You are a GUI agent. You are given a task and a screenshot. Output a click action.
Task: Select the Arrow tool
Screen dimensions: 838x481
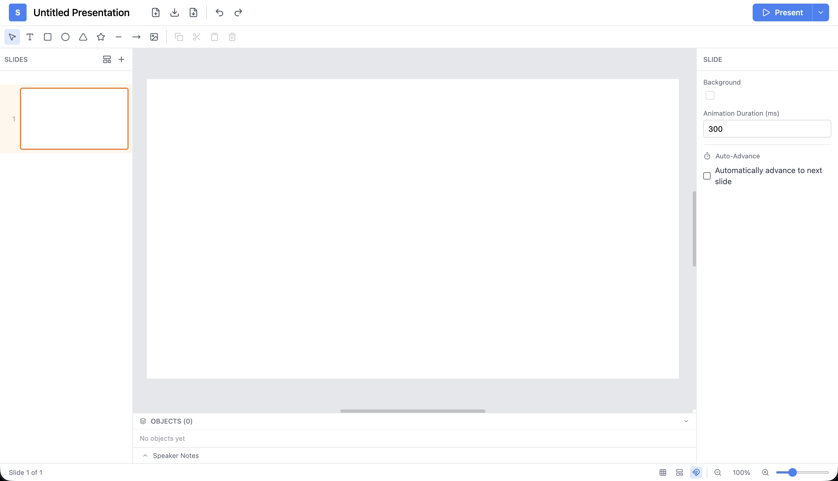coord(136,37)
